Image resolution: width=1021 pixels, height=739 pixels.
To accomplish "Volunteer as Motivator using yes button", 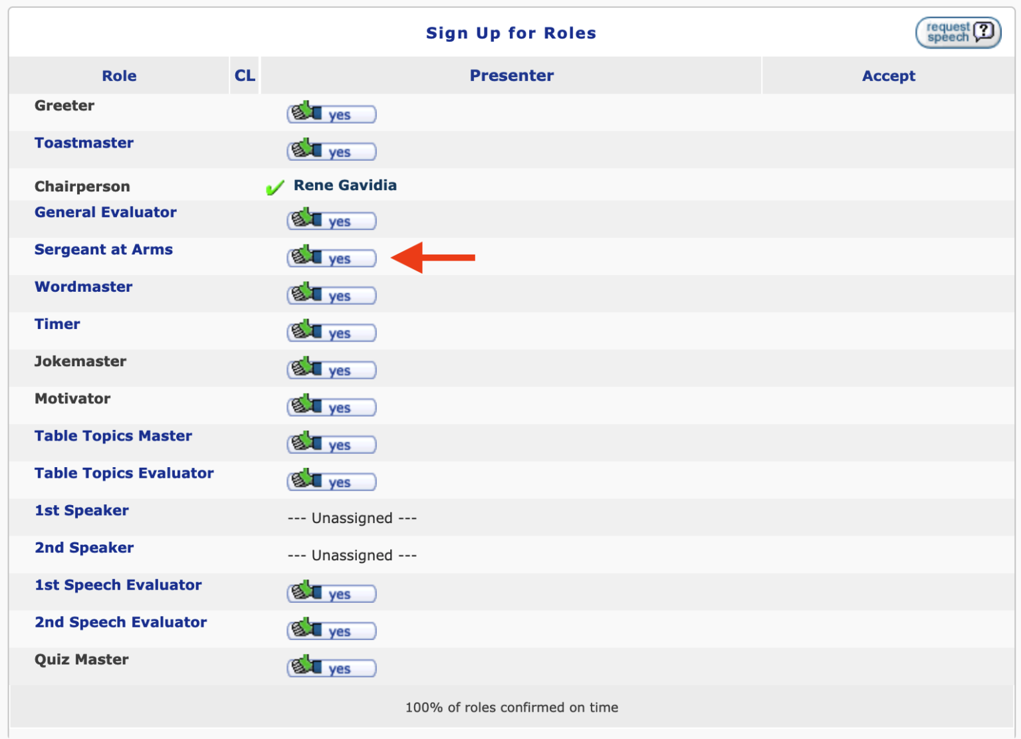I will 331,406.
